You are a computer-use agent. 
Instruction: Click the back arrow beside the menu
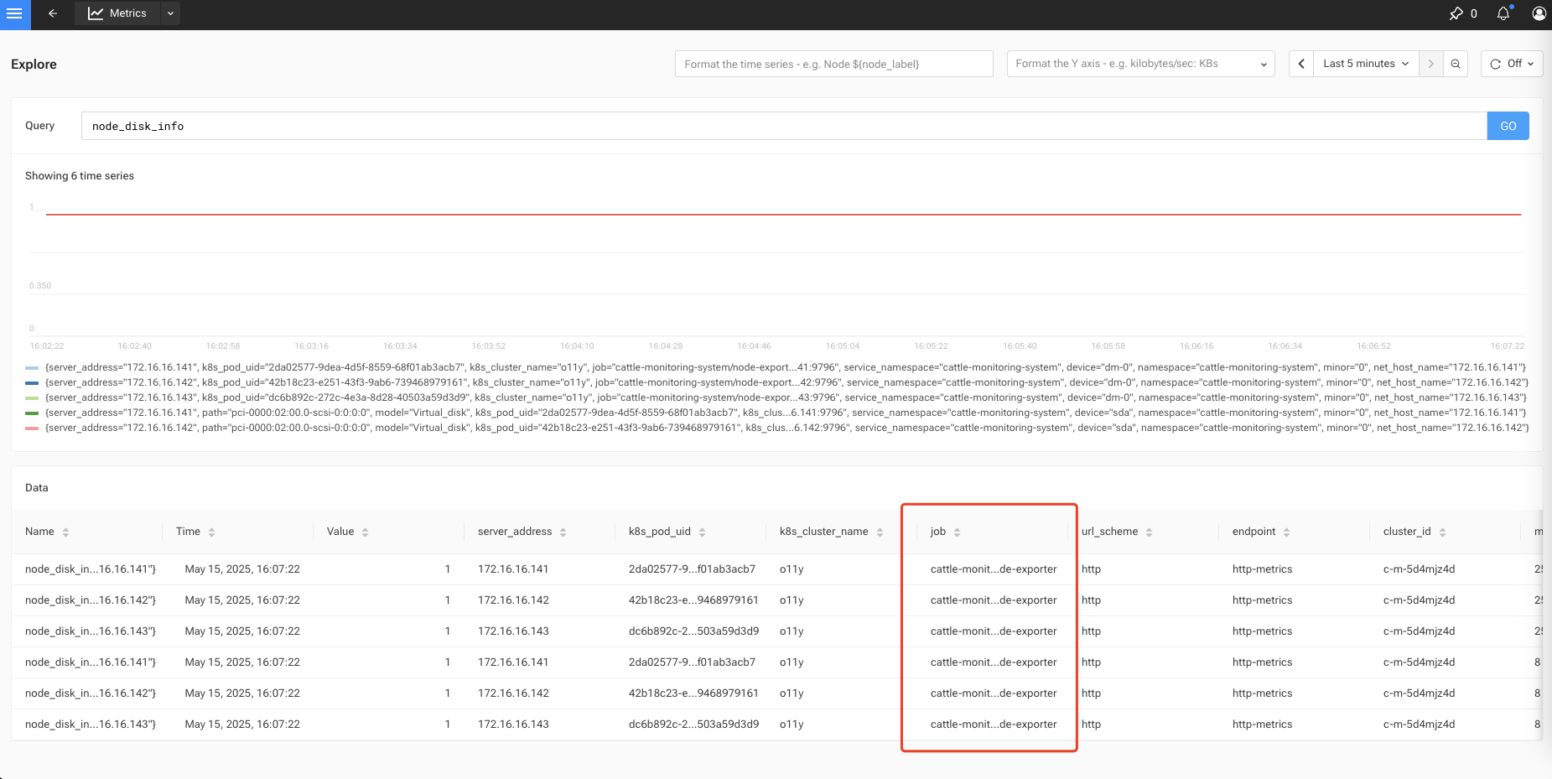[52, 13]
